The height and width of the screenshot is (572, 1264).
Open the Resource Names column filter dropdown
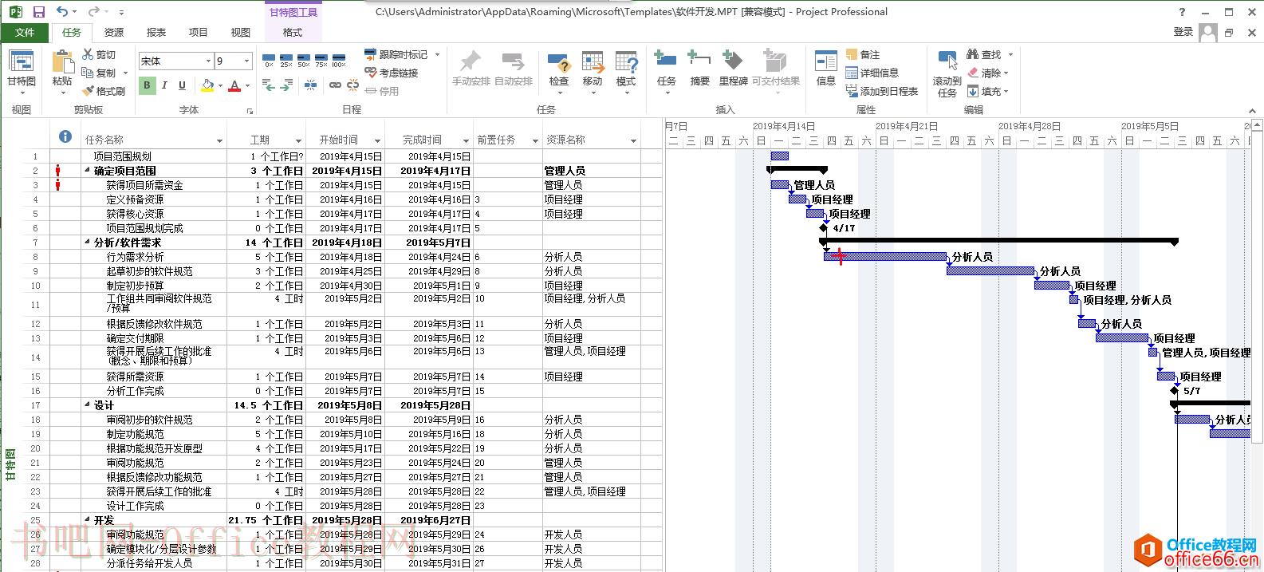click(633, 141)
